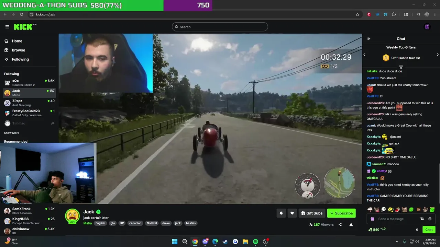Open File Explorer from the taskbar

point(245,242)
